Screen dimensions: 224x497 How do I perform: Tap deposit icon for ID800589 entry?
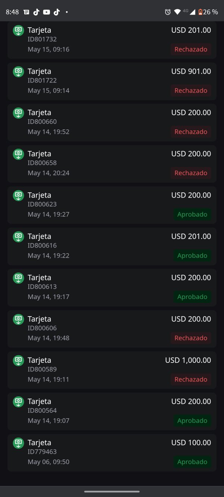(18, 361)
